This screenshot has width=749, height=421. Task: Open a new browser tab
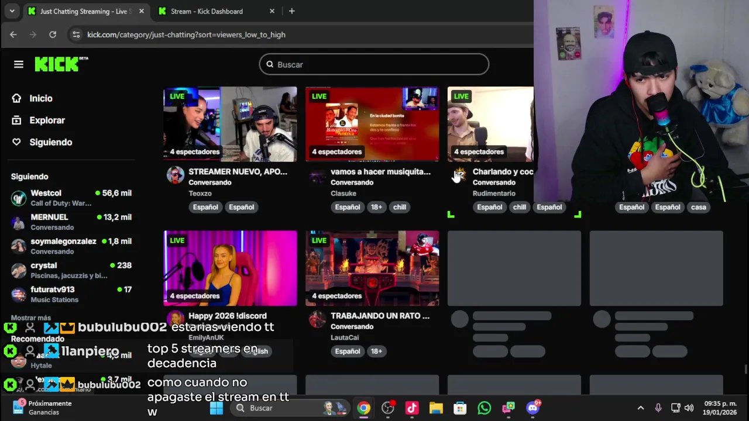click(x=291, y=11)
